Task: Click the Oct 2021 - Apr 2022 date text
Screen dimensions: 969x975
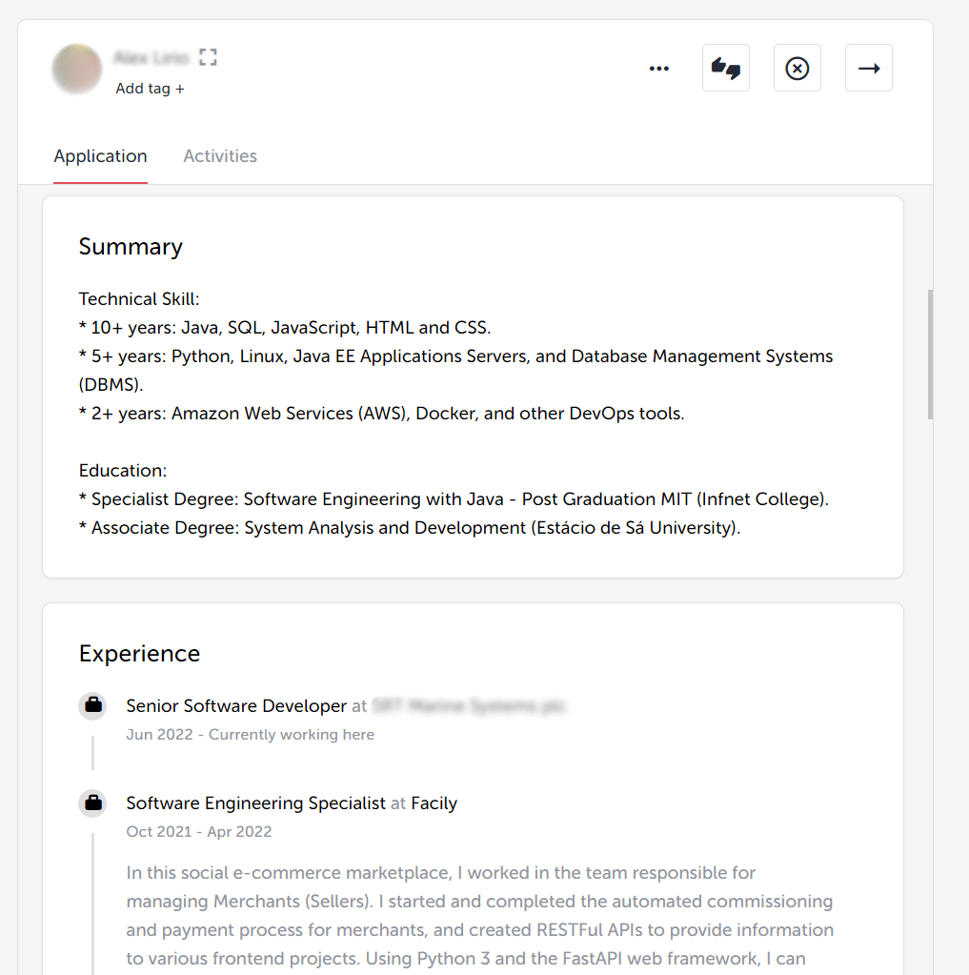Action: point(198,831)
